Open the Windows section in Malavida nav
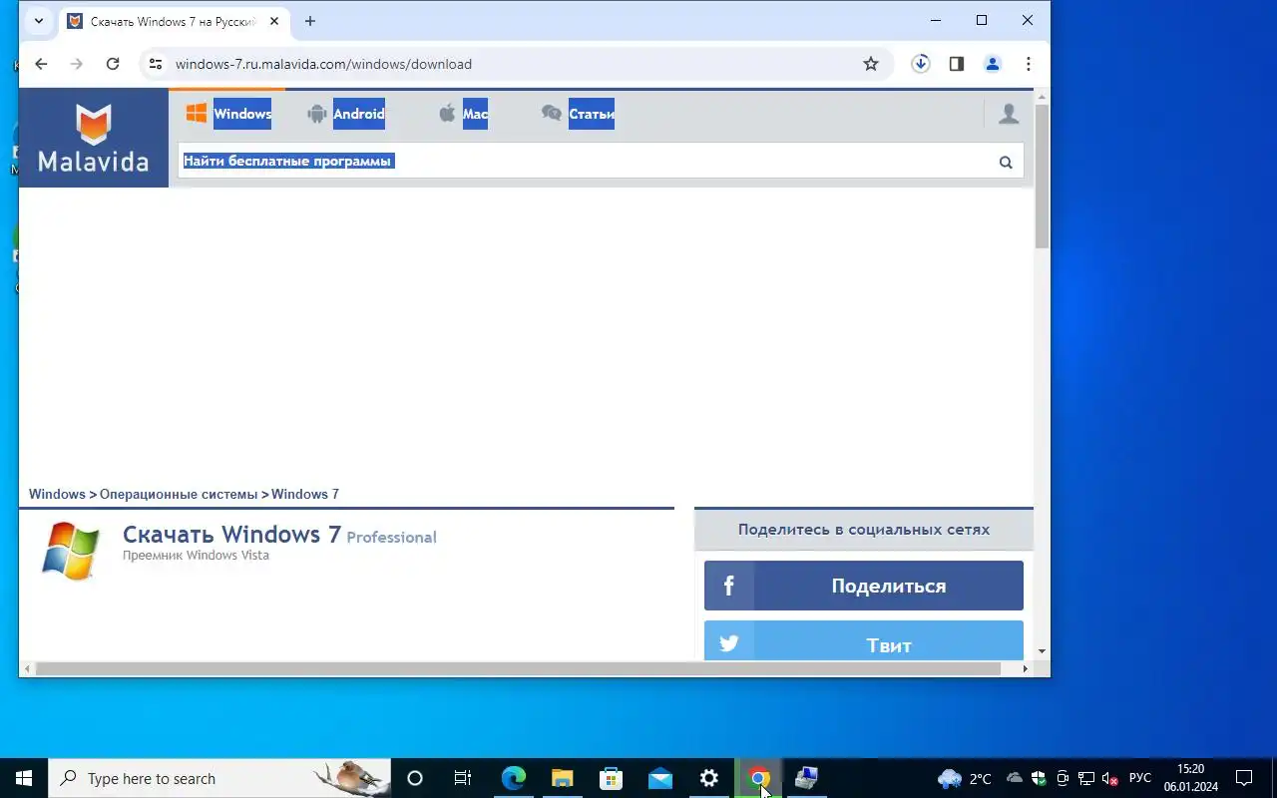This screenshot has width=1277, height=798. pos(228,114)
